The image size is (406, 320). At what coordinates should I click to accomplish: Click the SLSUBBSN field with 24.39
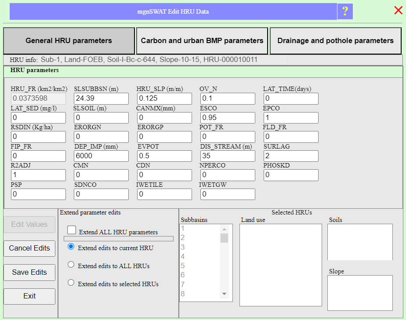pos(101,98)
